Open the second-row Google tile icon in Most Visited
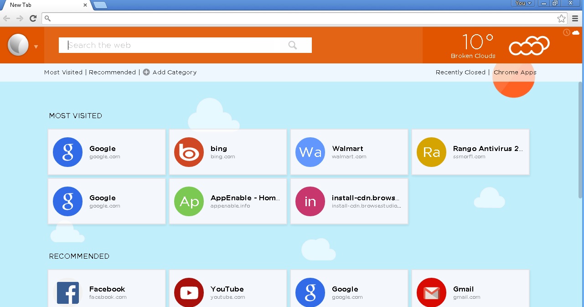 click(x=68, y=201)
